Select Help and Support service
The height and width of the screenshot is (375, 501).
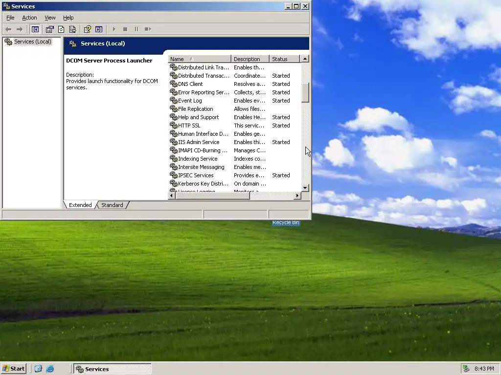coord(234,117)
